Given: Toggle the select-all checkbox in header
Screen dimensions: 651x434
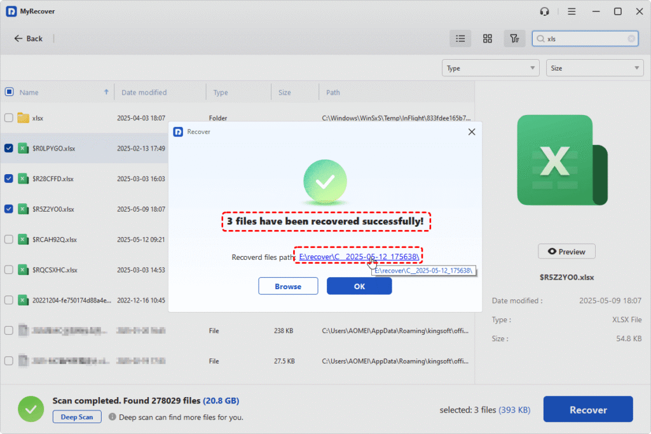Looking at the screenshot, I should (9, 92).
